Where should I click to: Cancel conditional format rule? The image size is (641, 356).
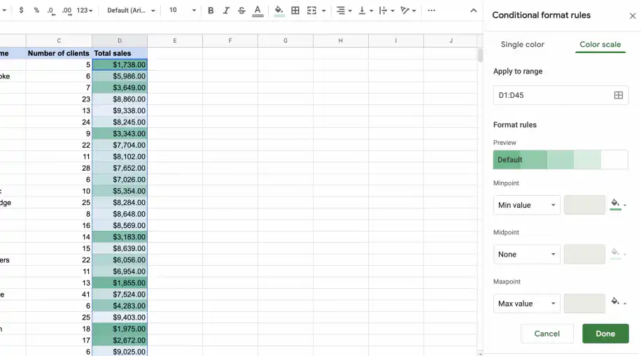(547, 334)
